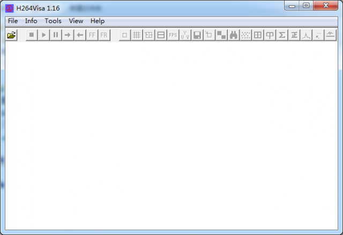
Task: Click the peak curve graph icon
Action: (306, 35)
